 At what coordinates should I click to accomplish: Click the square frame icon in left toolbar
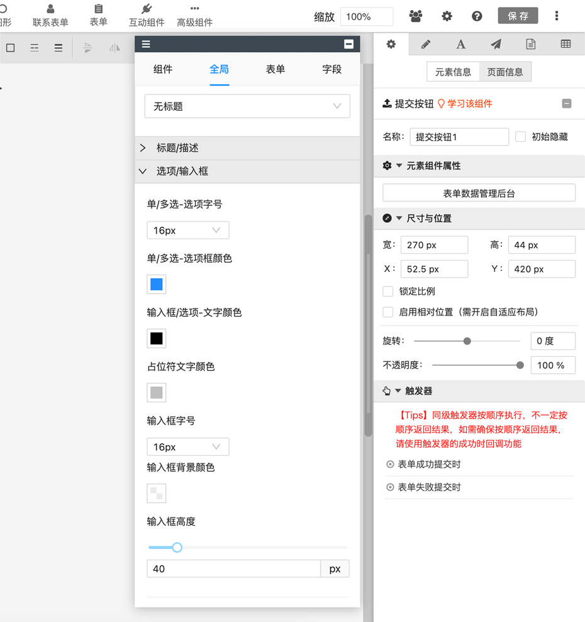11,48
